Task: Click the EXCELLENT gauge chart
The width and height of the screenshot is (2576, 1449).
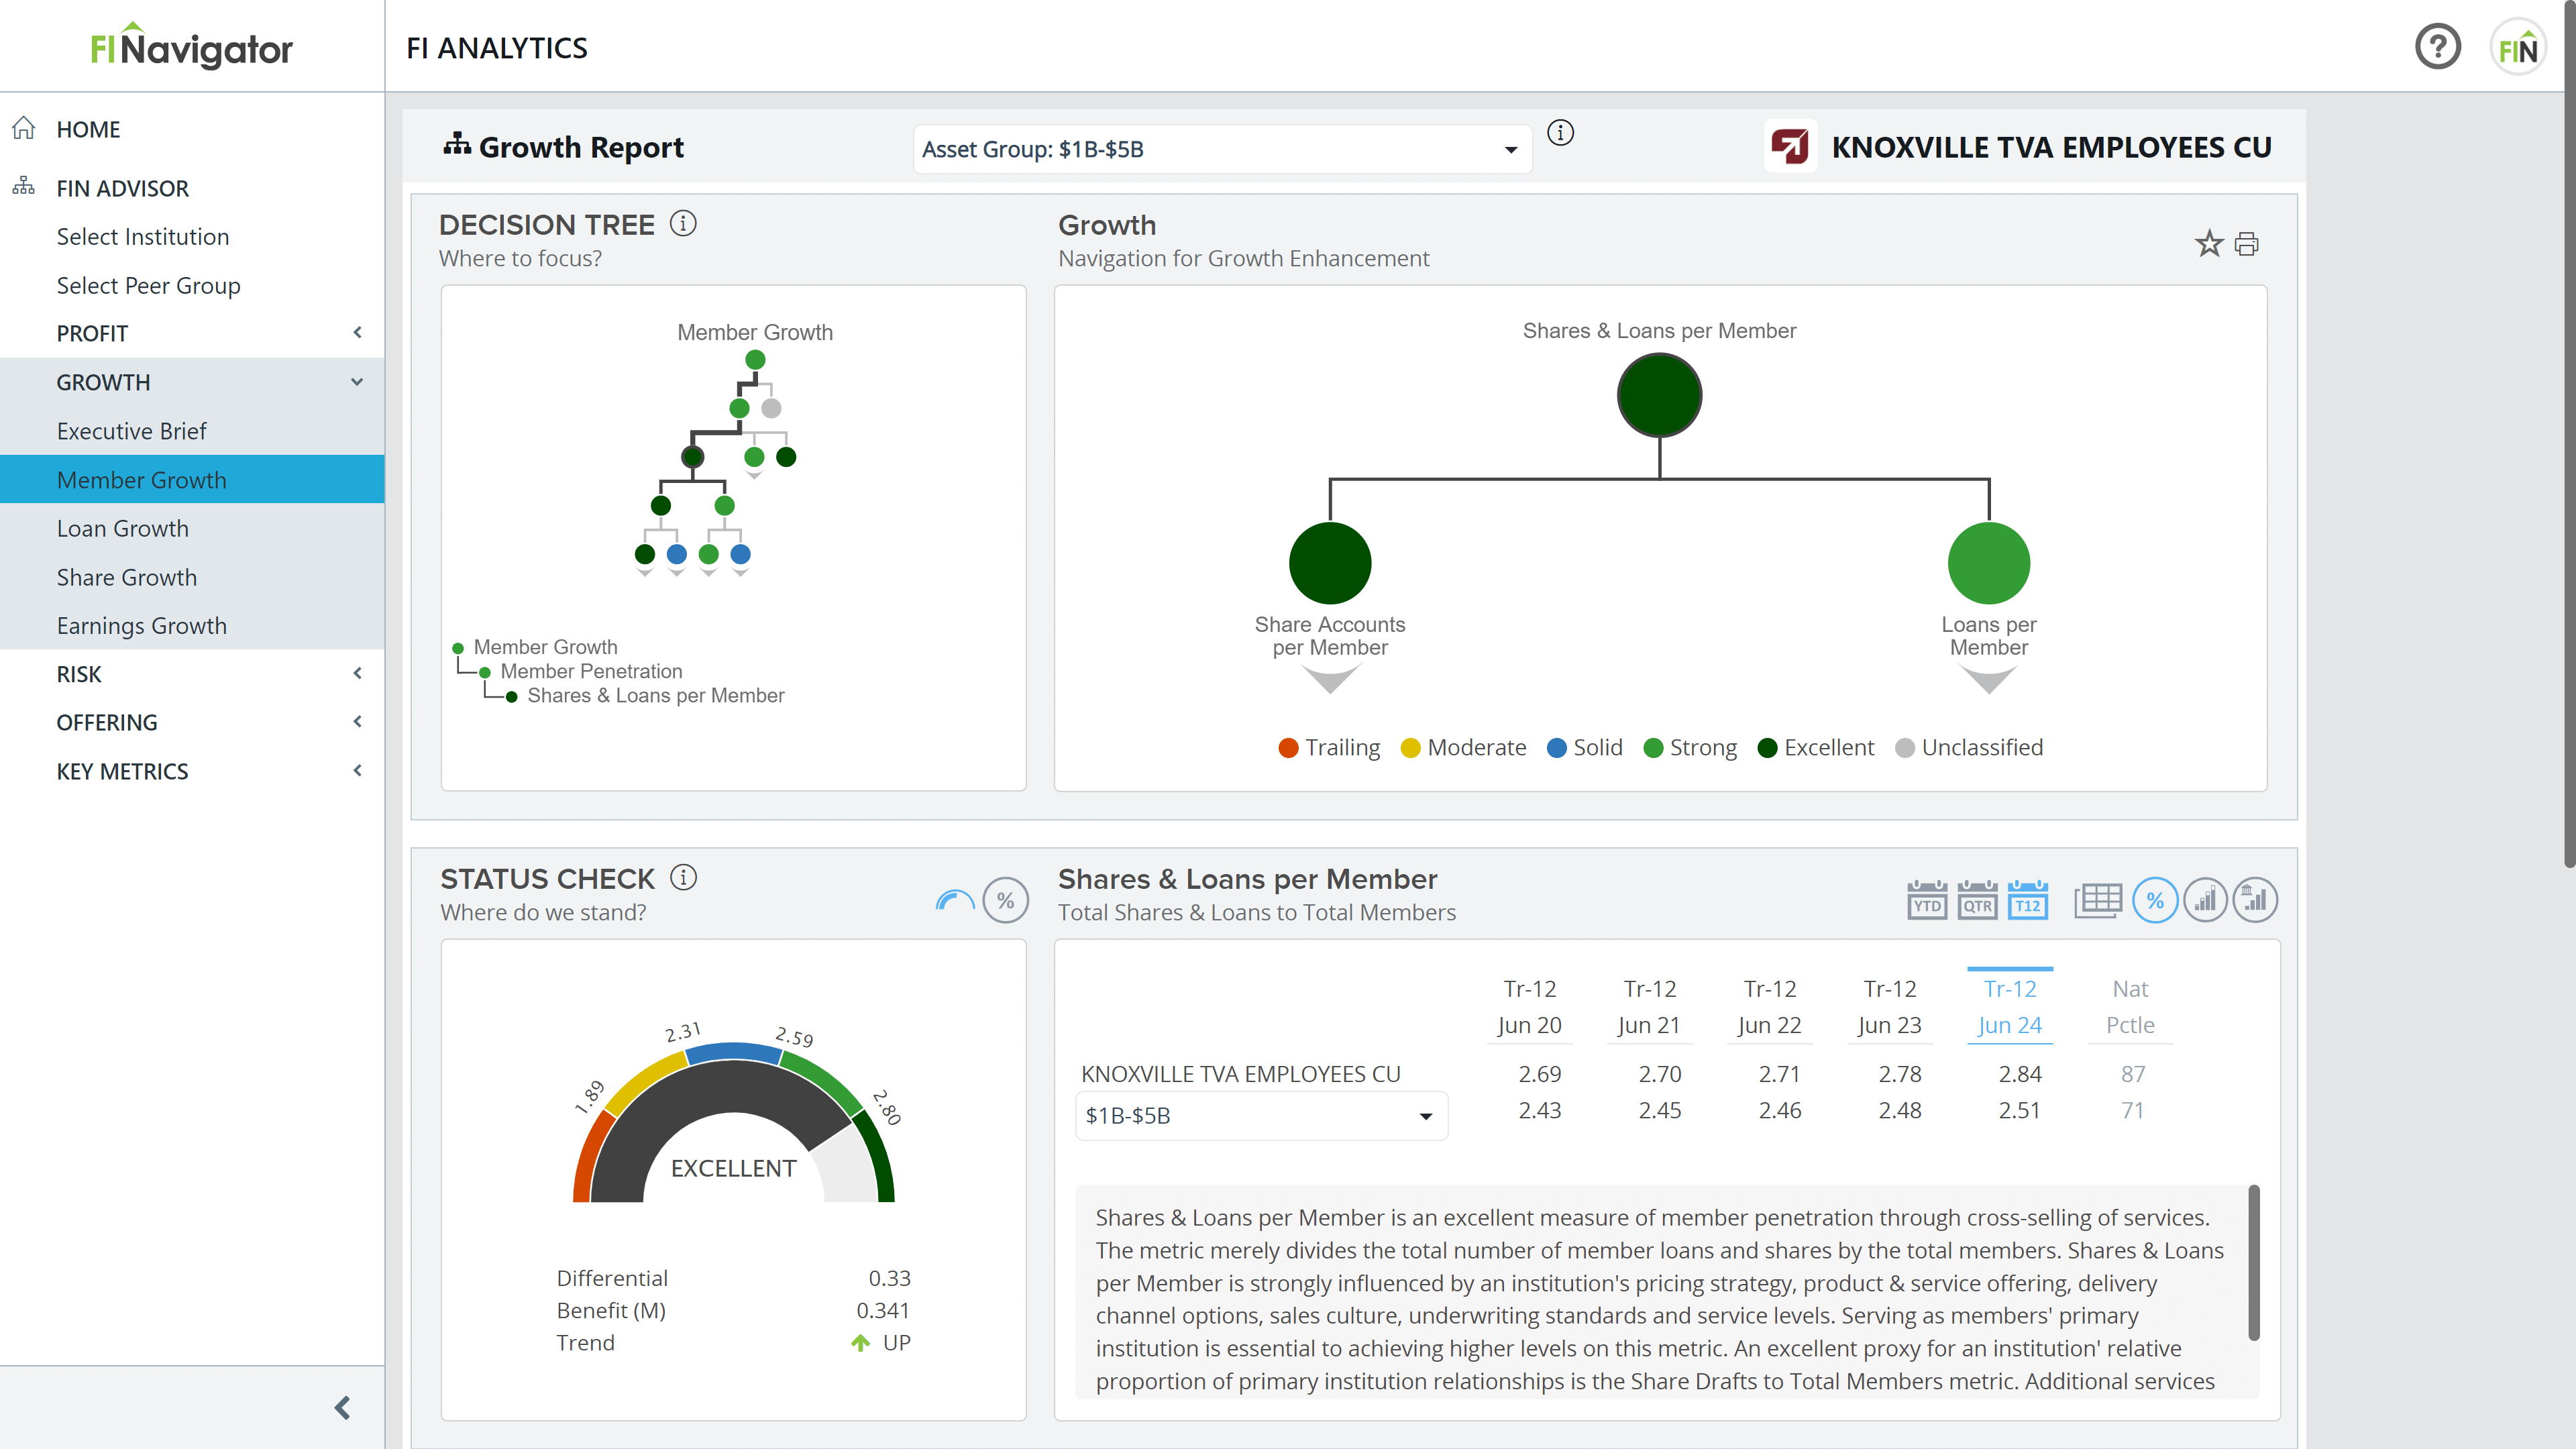Action: [733, 1120]
